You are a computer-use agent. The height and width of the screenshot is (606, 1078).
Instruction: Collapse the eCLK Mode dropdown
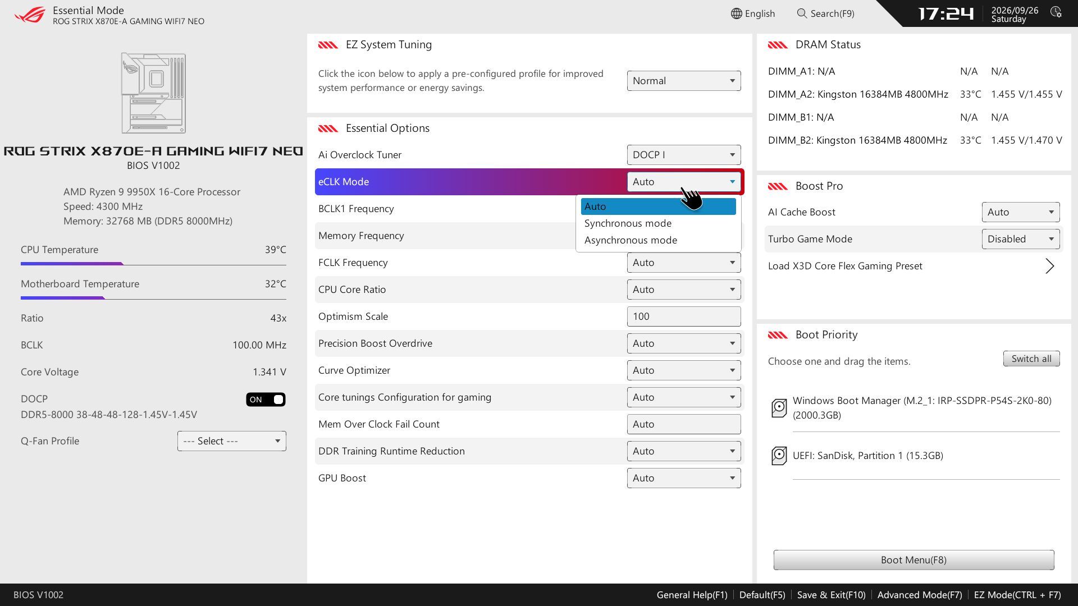tap(684, 182)
